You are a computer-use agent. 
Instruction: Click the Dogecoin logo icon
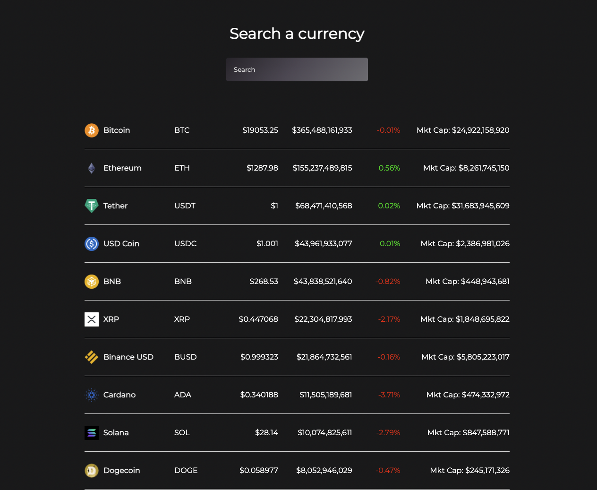92,471
